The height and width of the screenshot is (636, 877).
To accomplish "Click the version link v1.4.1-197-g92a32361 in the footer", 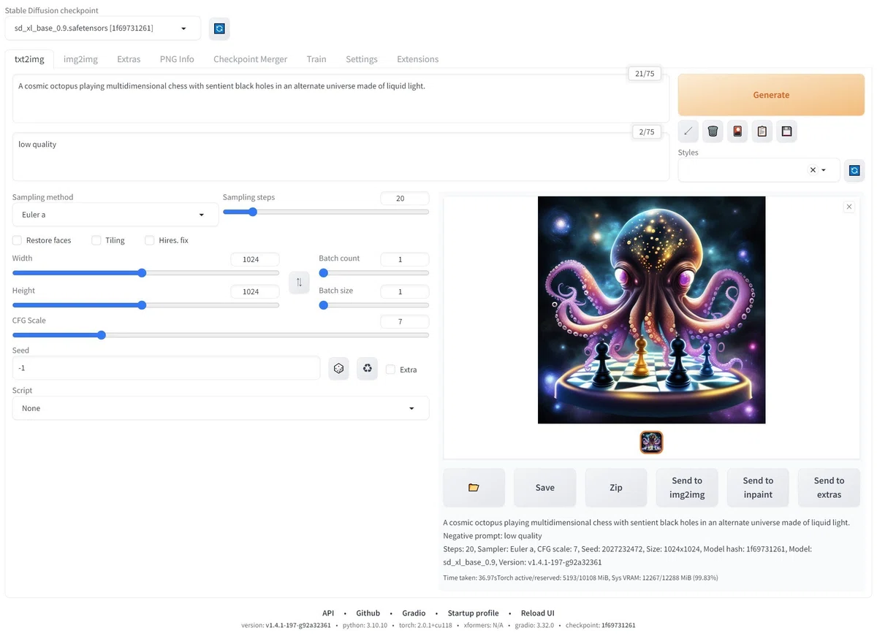I will point(298,625).
